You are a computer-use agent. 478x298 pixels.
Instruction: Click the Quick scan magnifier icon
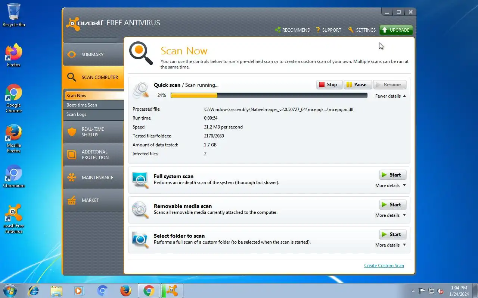(141, 90)
